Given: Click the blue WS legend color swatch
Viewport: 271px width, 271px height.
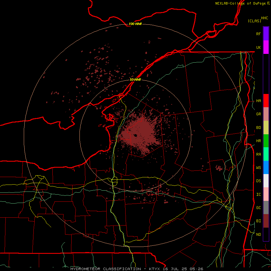Looking at the screenshot, I should tap(266, 167).
